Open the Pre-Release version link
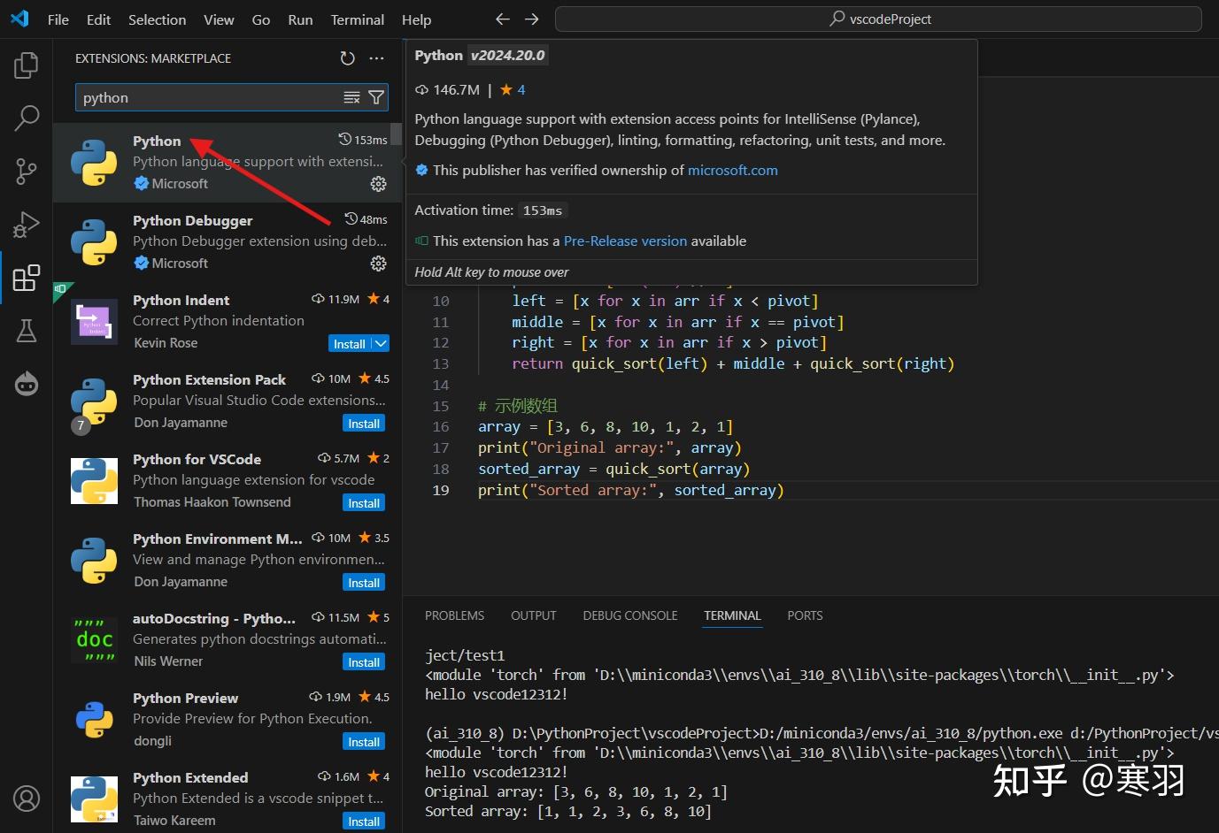This screenshot has width=1219, height=833. click(x=625, y=241)
